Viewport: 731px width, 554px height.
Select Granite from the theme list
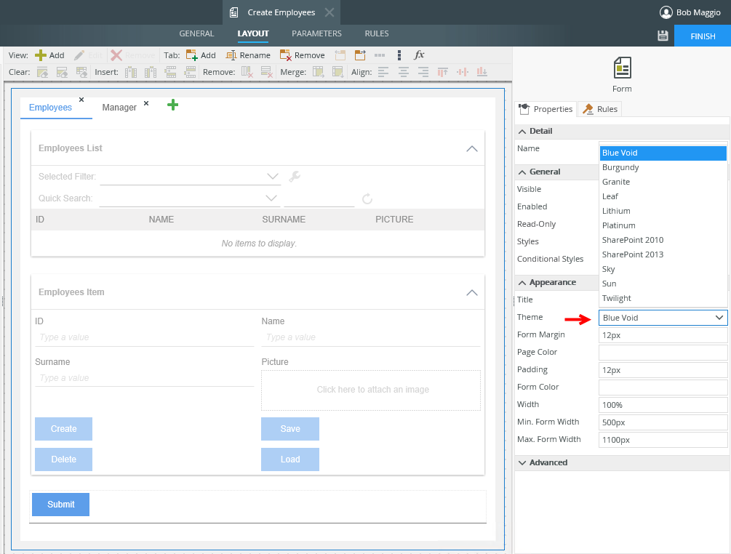[x=616, y=182]
